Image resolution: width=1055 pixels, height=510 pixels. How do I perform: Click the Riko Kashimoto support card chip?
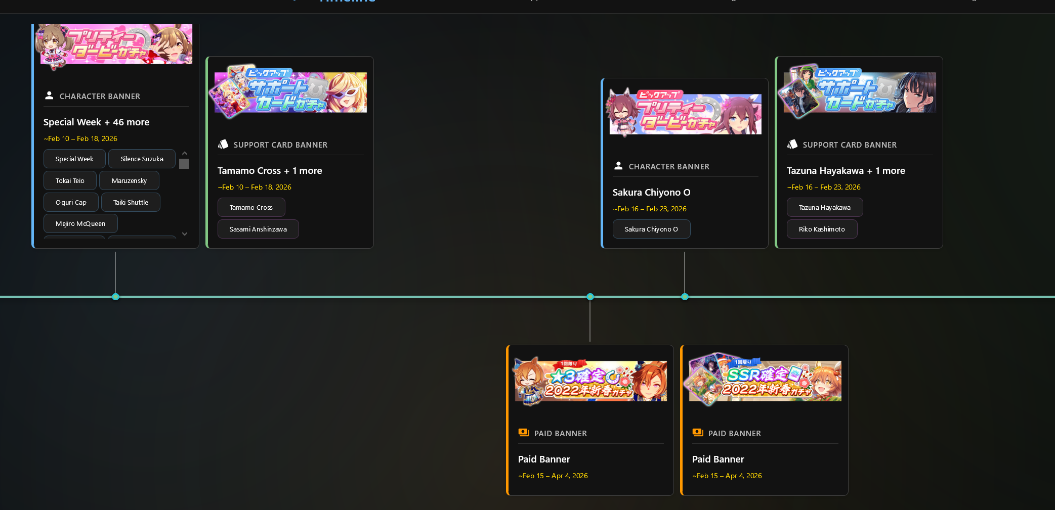(822, 229)
